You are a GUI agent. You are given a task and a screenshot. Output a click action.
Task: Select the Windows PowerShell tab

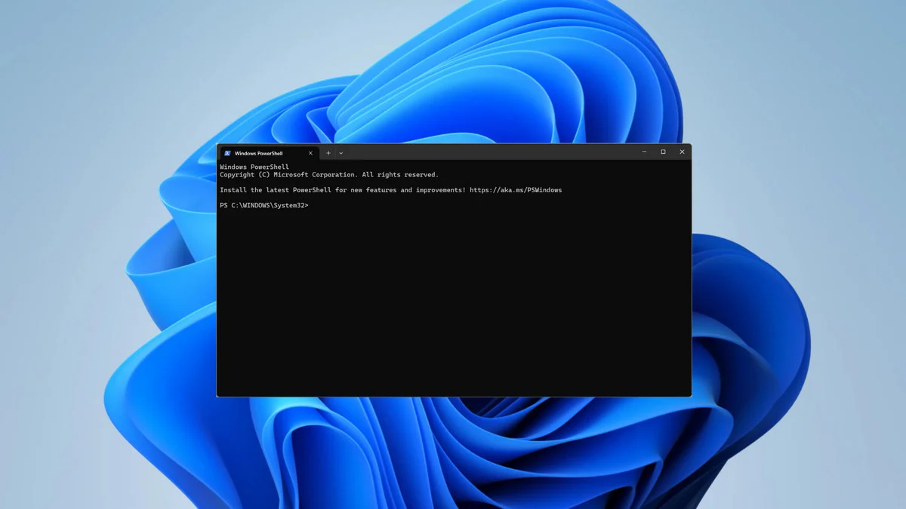[268, 153]
